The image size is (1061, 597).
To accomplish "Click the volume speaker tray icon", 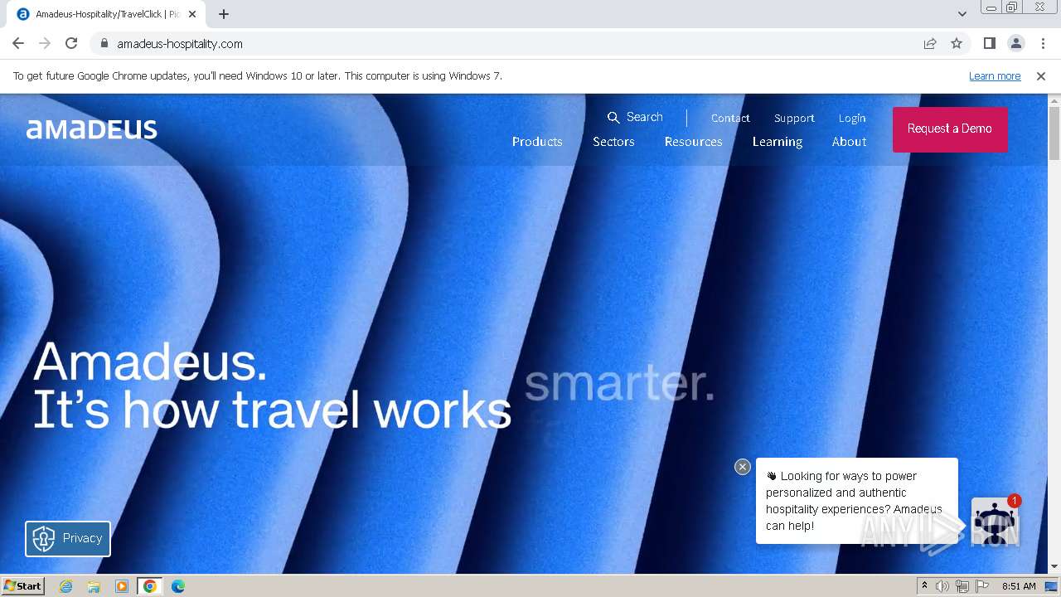I will 942,586.
